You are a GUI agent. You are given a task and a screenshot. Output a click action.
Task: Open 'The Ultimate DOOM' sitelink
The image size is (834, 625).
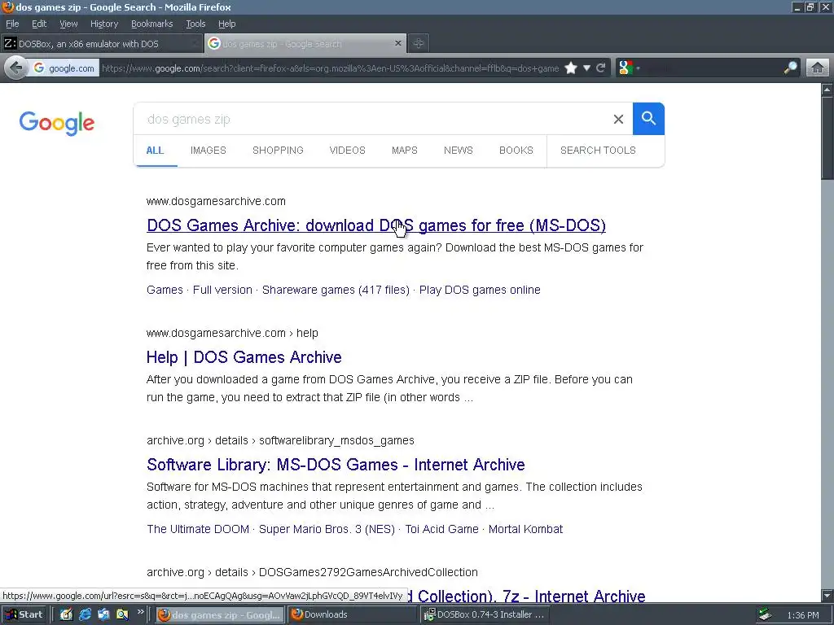[198, 529]
